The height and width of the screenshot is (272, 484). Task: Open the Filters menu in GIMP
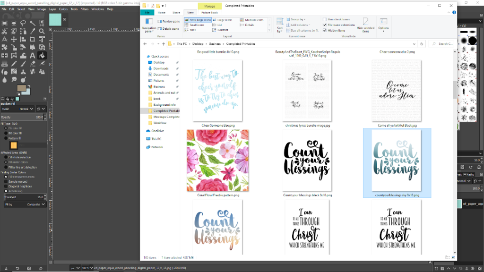[x=84, y=9]
